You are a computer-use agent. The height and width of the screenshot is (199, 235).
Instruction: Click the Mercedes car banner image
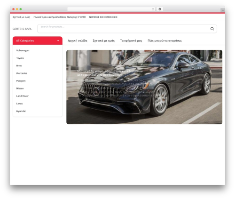pyautogui.click(x=144, y=87)
